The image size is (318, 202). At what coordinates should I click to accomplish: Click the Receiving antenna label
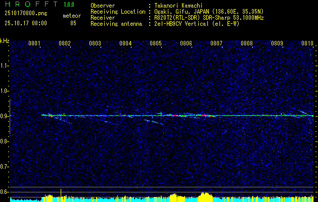pos(116,24)
